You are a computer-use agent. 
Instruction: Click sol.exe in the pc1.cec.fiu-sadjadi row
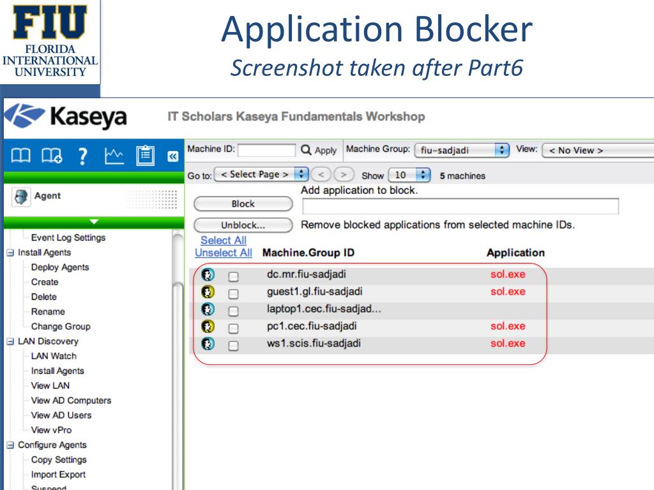508,326
